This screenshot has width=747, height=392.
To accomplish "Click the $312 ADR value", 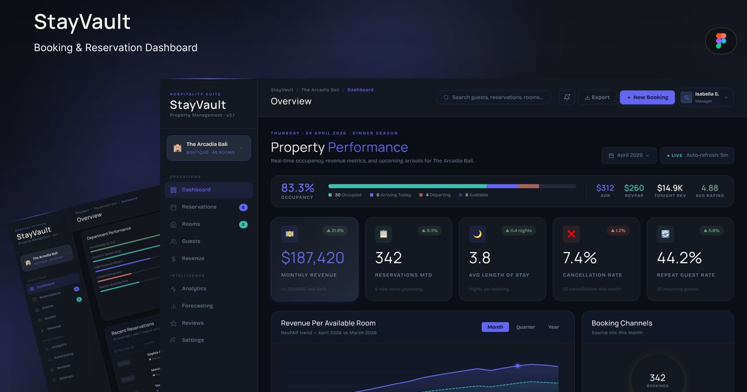I will (x=605, y=188).
